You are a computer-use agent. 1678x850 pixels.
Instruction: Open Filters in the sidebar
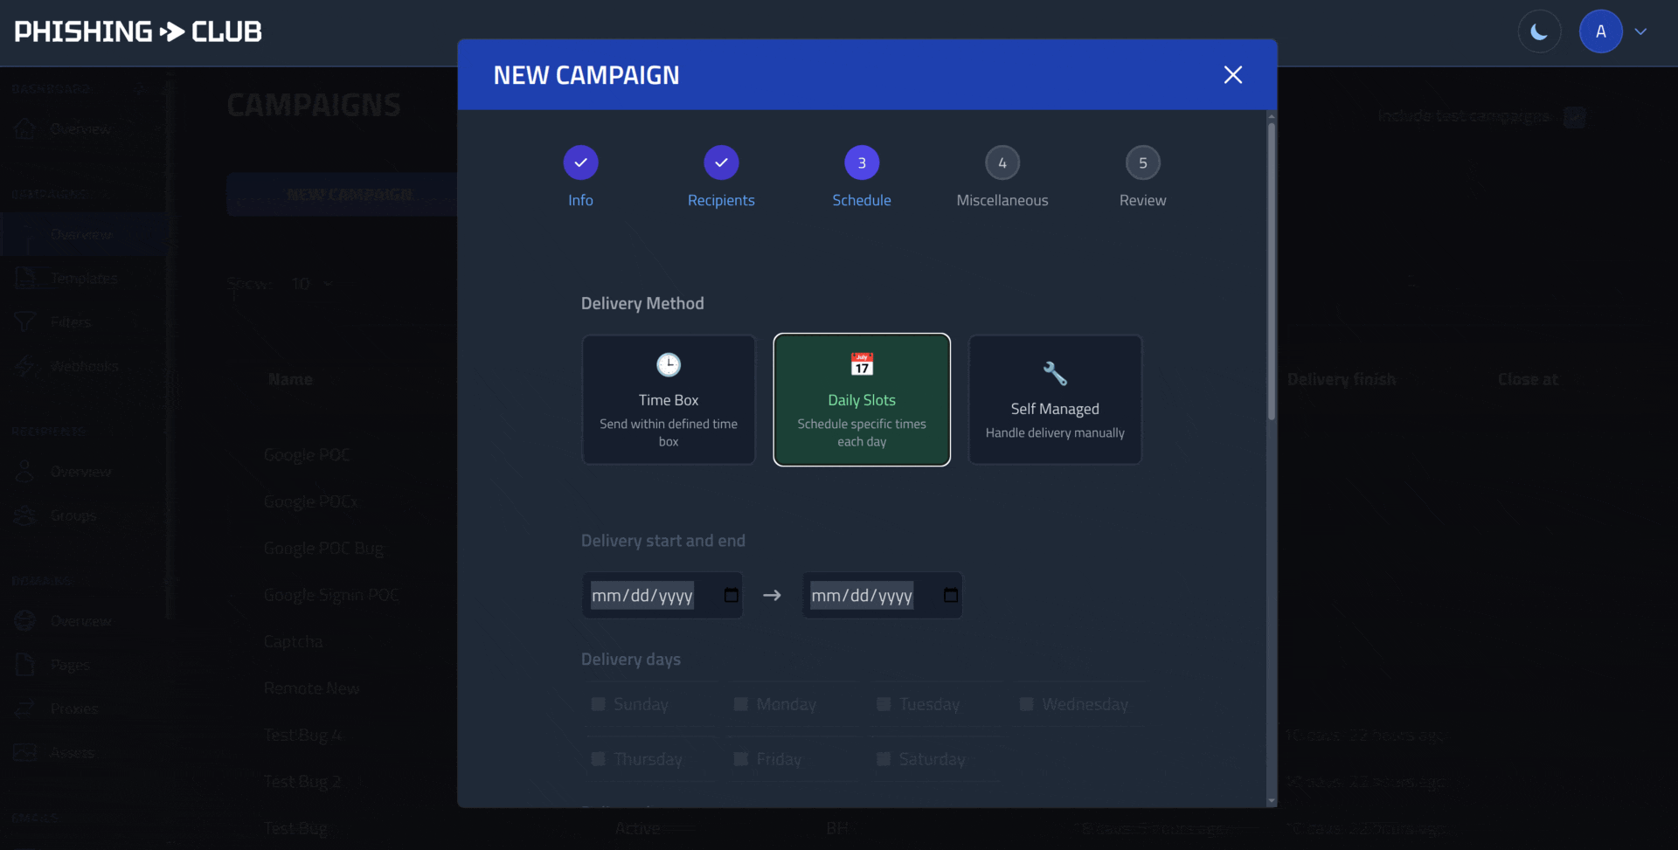pos(71,322)
